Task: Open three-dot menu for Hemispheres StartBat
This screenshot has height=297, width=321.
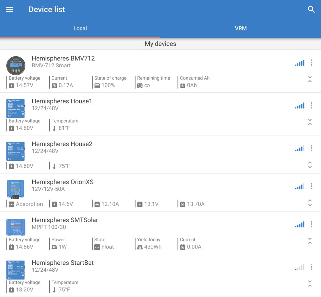Action: coord(311,267)
